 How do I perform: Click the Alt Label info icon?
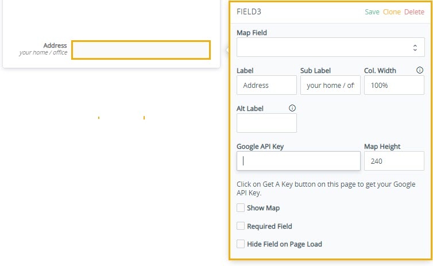point(292,108)
